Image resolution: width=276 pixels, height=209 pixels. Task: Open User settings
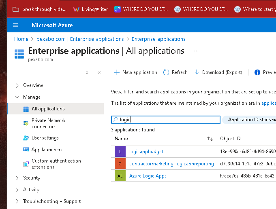(x=45, y=138)
